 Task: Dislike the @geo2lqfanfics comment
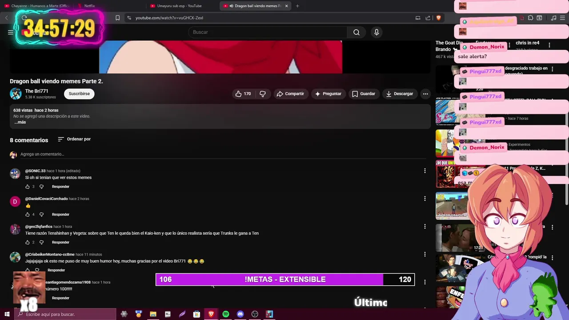[41, 243]
